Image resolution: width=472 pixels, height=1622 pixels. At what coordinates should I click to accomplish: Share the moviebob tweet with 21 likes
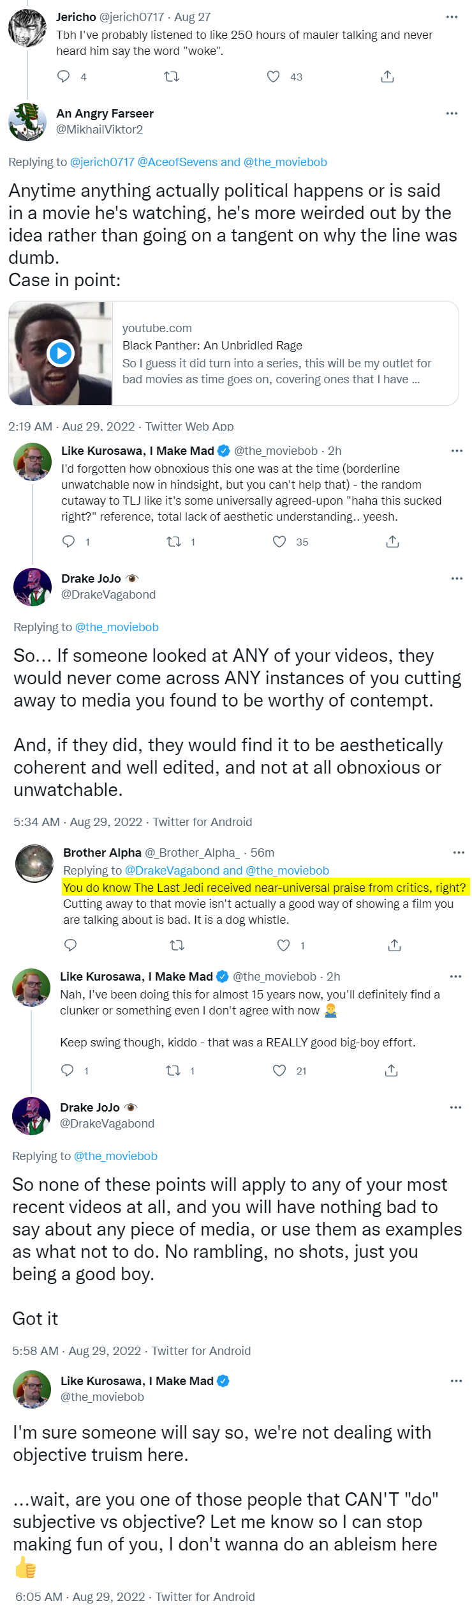(392, 1071)
